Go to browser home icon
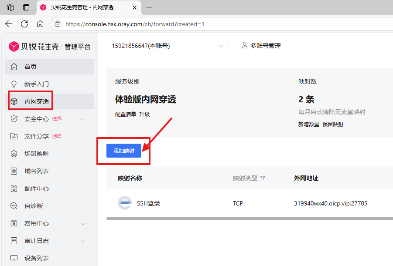Viewport: 393px width, 266px height. tap(40, 24)
